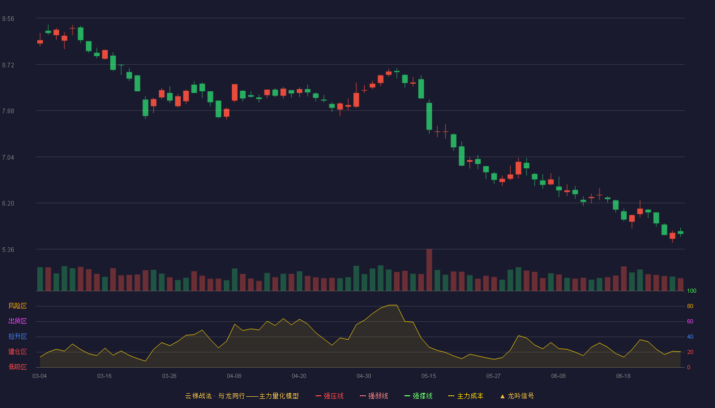The image size is (715, 408).
Task: Click the 04-30 date label
Action: (x=364, y=376)
